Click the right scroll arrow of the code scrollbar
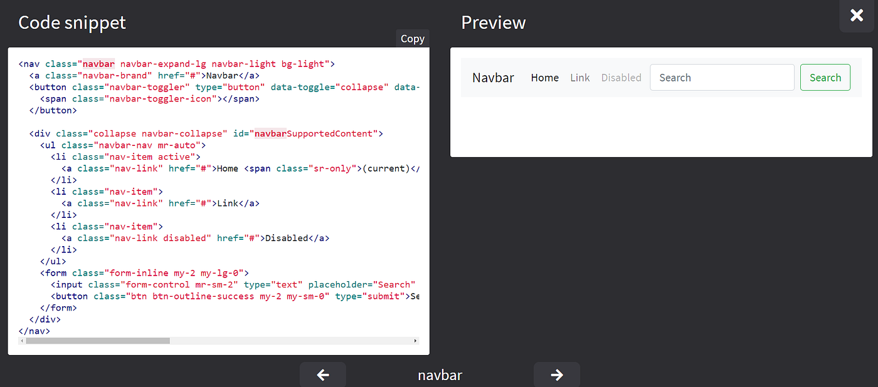 [416, 341]
